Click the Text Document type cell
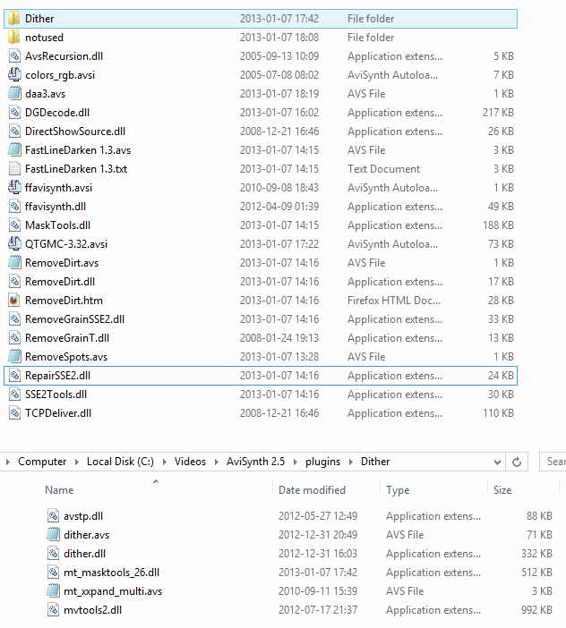The width and height of the screenshot is (566, 628). point(383,169)
